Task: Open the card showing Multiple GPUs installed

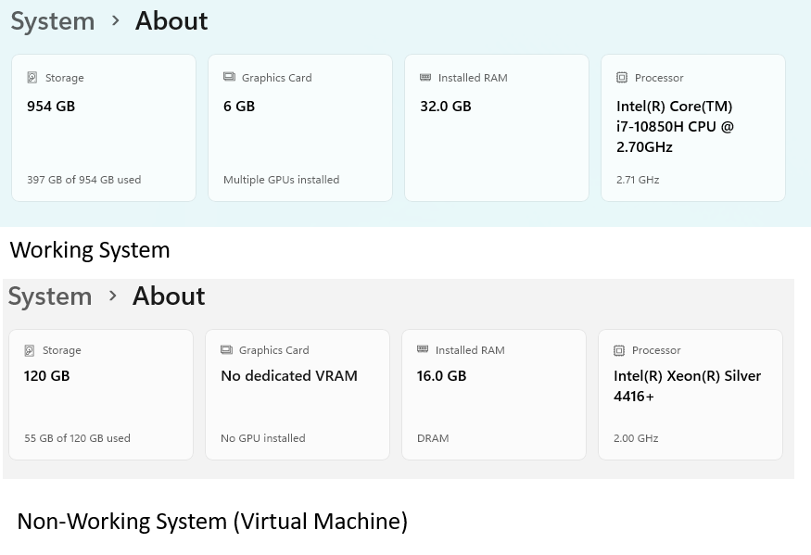Action: click(x=300, y=128)
